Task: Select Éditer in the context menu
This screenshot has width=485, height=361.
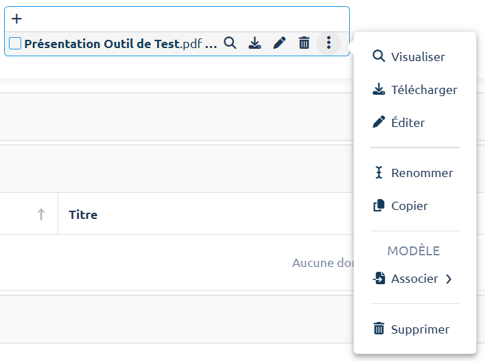Action: pyautogui.click(x=407, y=123)
